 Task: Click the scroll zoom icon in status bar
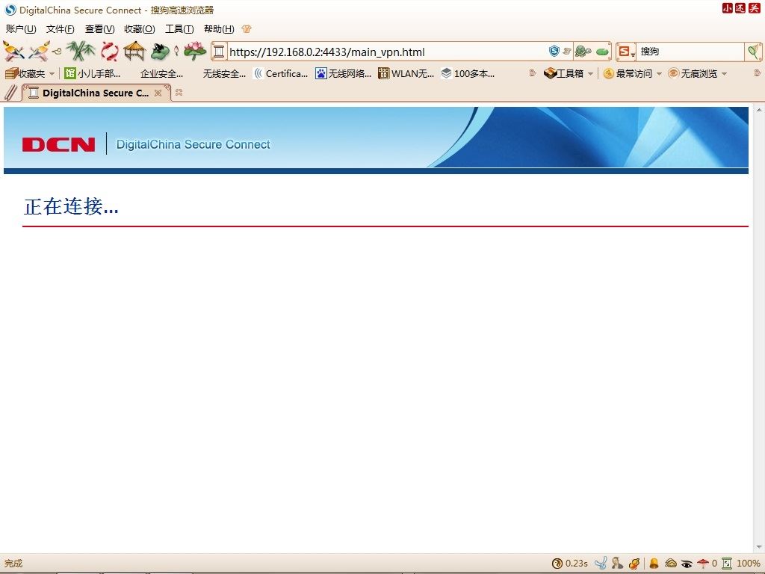[x=727, y=564]
